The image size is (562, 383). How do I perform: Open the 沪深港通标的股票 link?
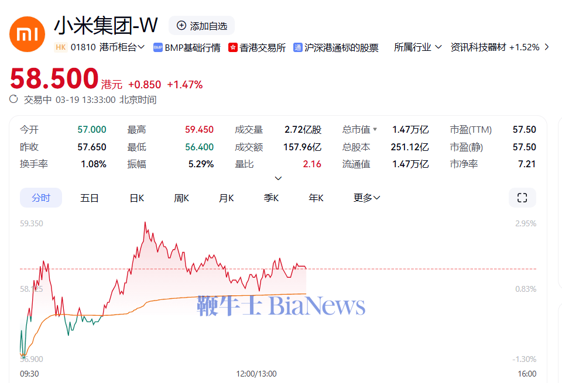341,47
